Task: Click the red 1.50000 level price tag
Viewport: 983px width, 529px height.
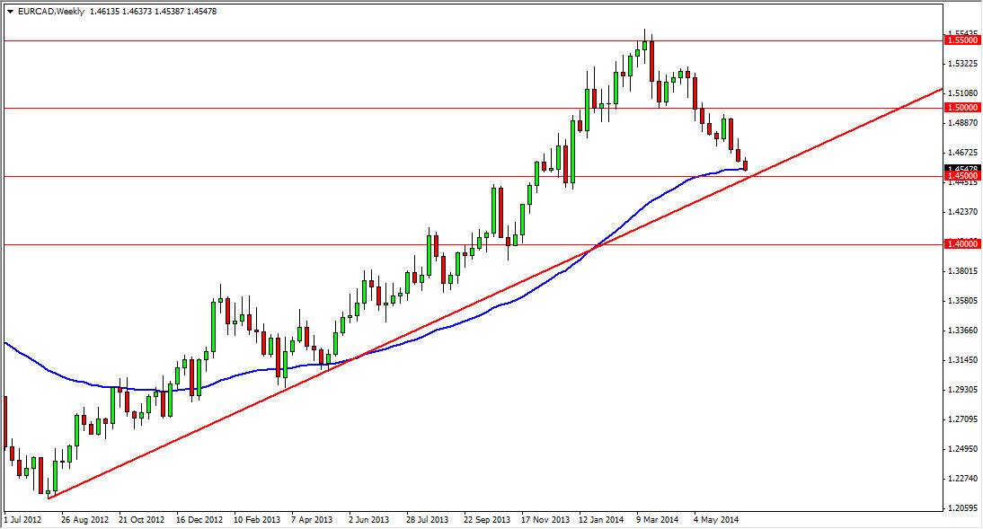Action: click(961, 108)
